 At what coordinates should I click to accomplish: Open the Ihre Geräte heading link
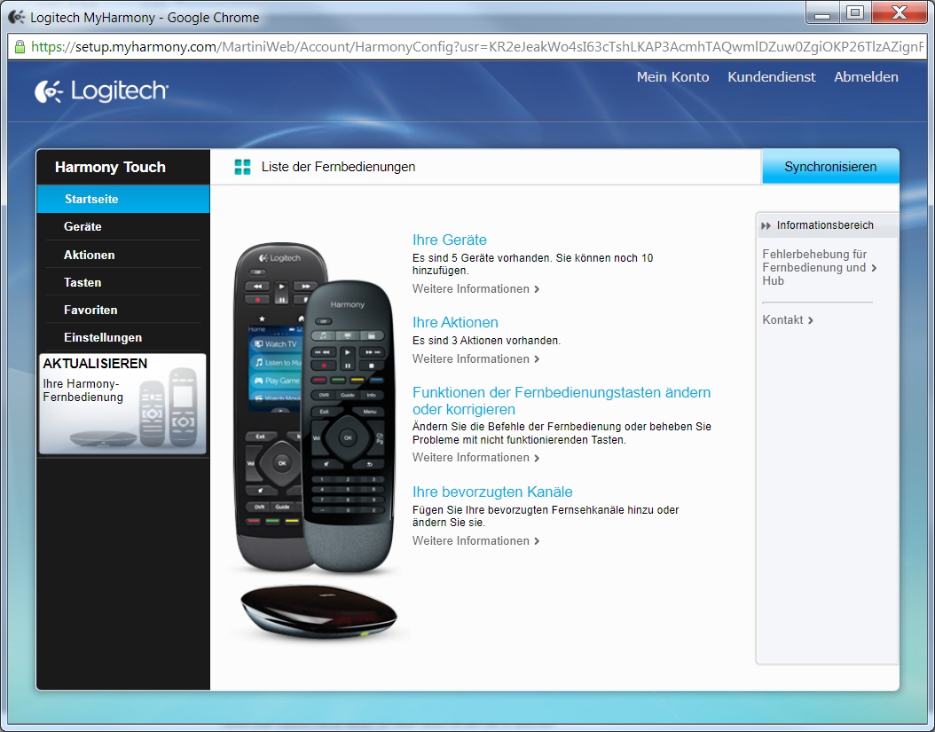[x=450, y=240]
